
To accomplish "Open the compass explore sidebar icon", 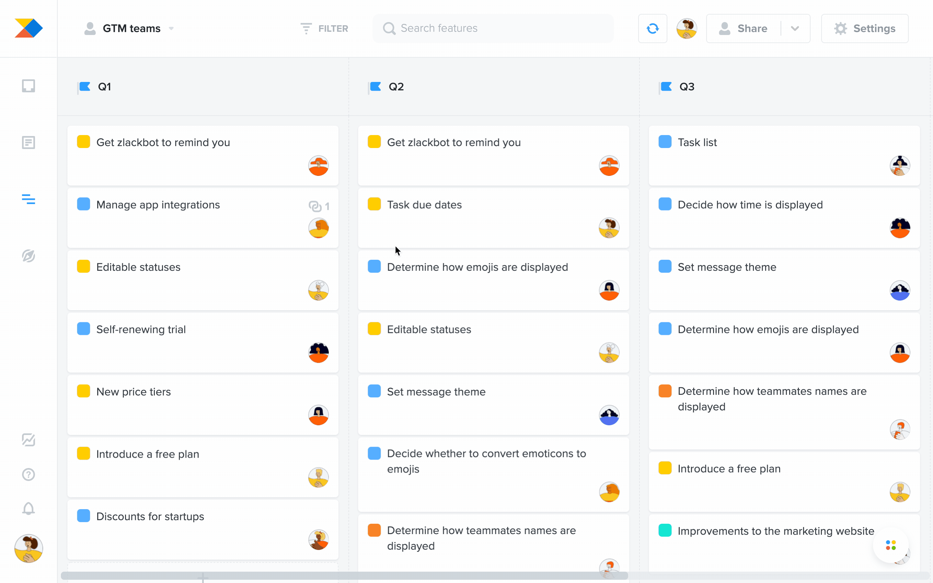I will 29,256.
